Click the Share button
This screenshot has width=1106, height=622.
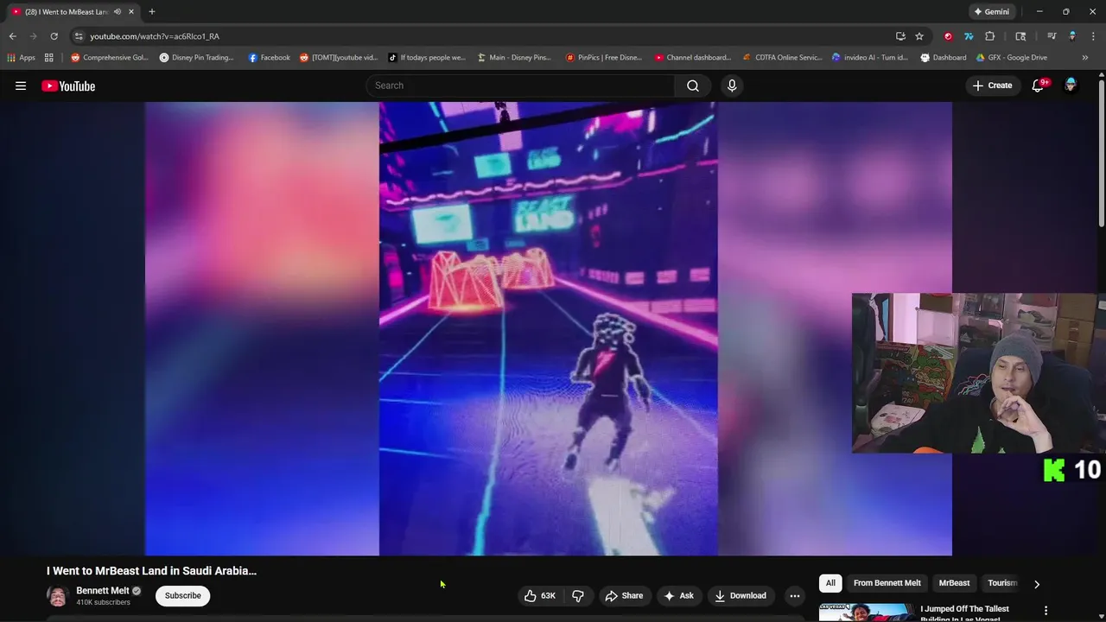624,595
